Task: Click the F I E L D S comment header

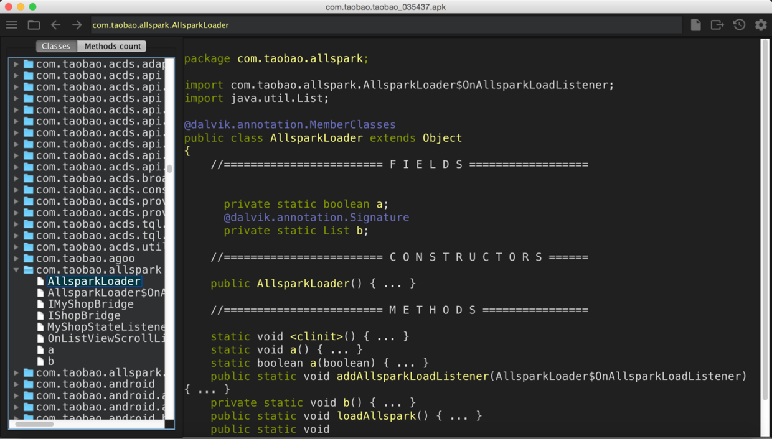Action: click(399, 164)
